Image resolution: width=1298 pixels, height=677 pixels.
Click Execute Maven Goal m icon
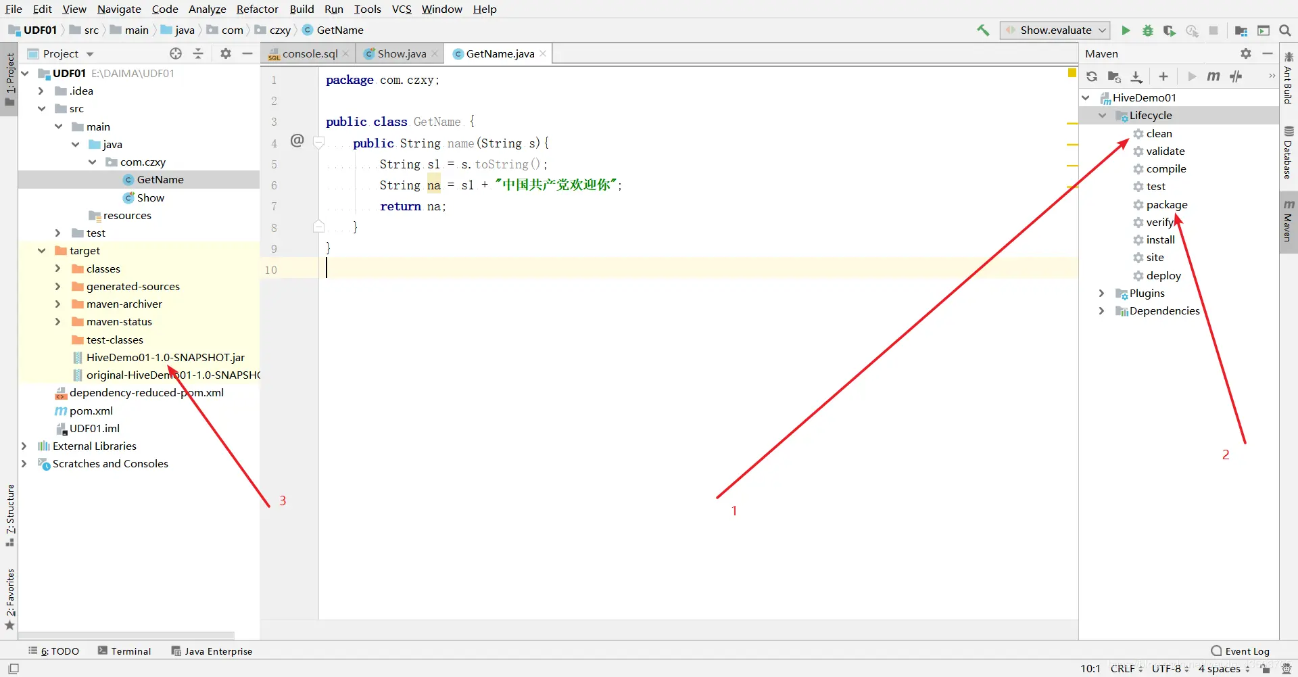click(x=1213, y=76)
